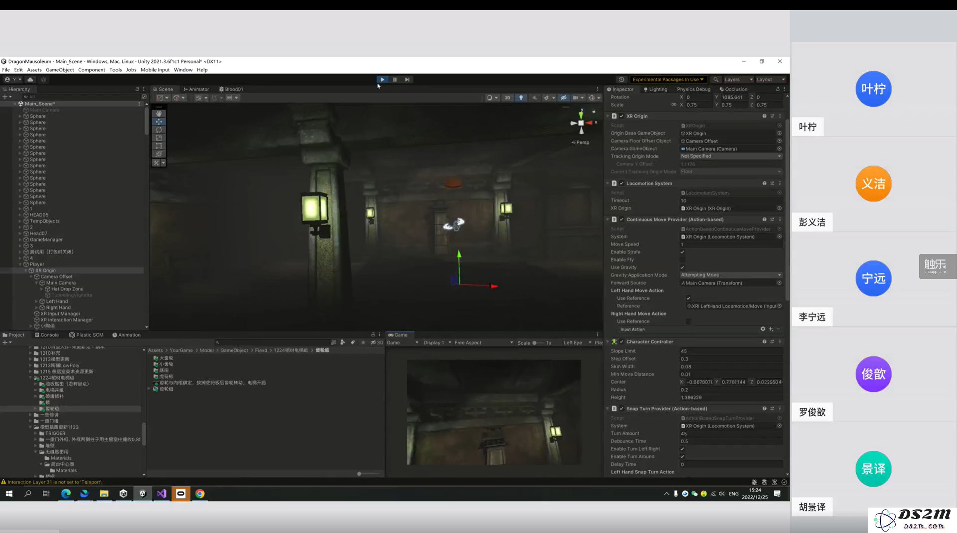Lock the Inspector with padlock icon
This screenshot has height=533, width=957.
pos(777,89)
